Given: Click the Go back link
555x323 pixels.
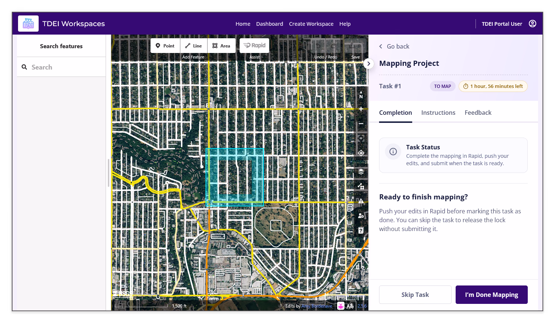Looking at the screenshot, I should click(x=394, y=46).
